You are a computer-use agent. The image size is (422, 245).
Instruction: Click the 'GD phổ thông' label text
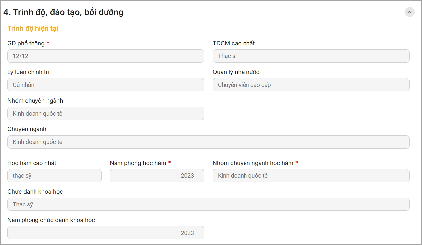pyautogui.click(x=26, y=43)
